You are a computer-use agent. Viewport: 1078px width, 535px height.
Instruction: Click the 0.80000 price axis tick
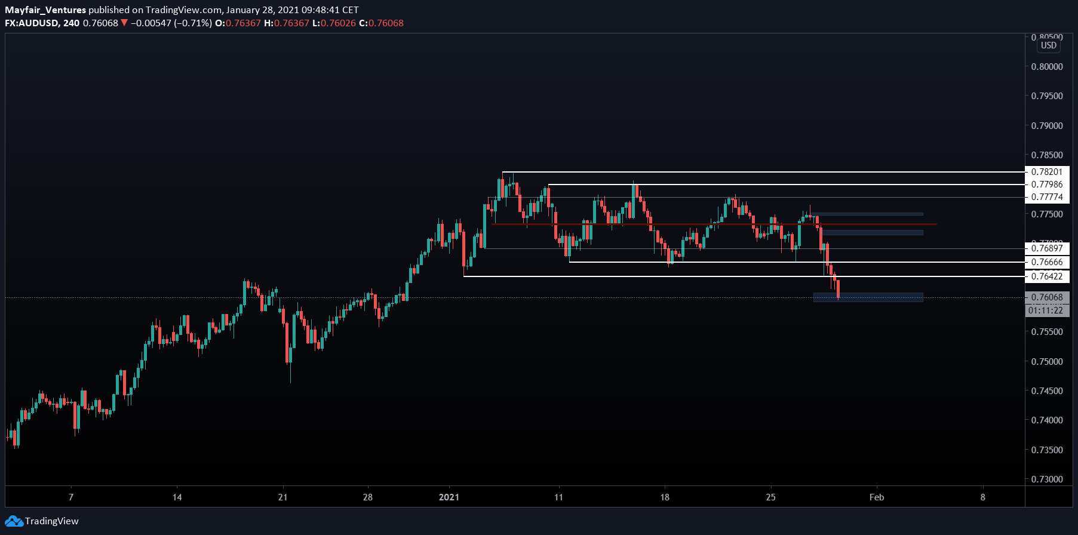(1047, 67)
